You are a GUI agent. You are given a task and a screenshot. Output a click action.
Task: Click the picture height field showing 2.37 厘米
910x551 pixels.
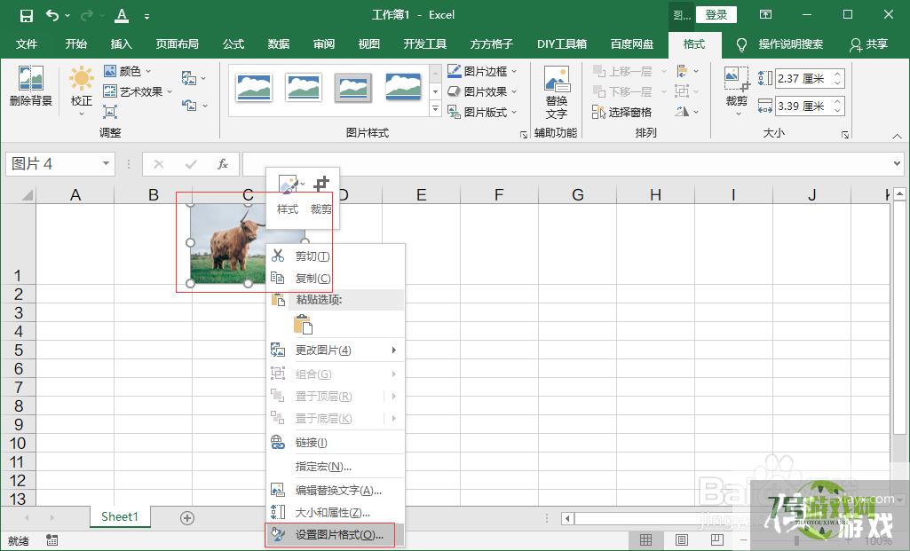point(803,78)
